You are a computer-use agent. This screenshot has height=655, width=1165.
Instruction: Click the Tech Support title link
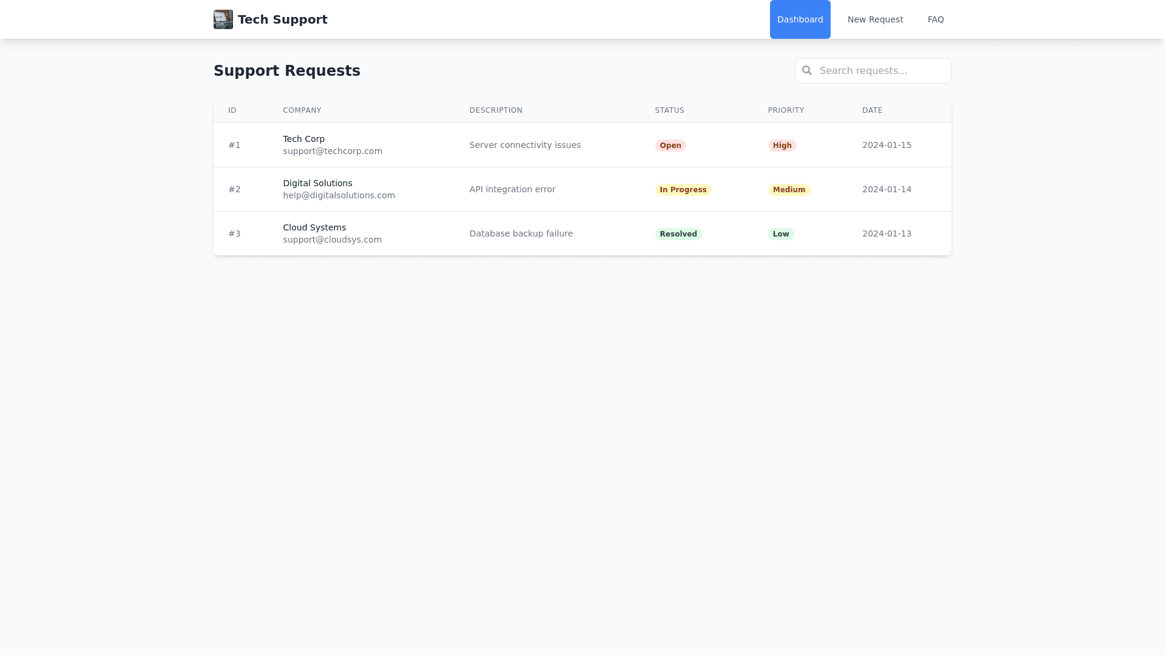tap(282, 19)
